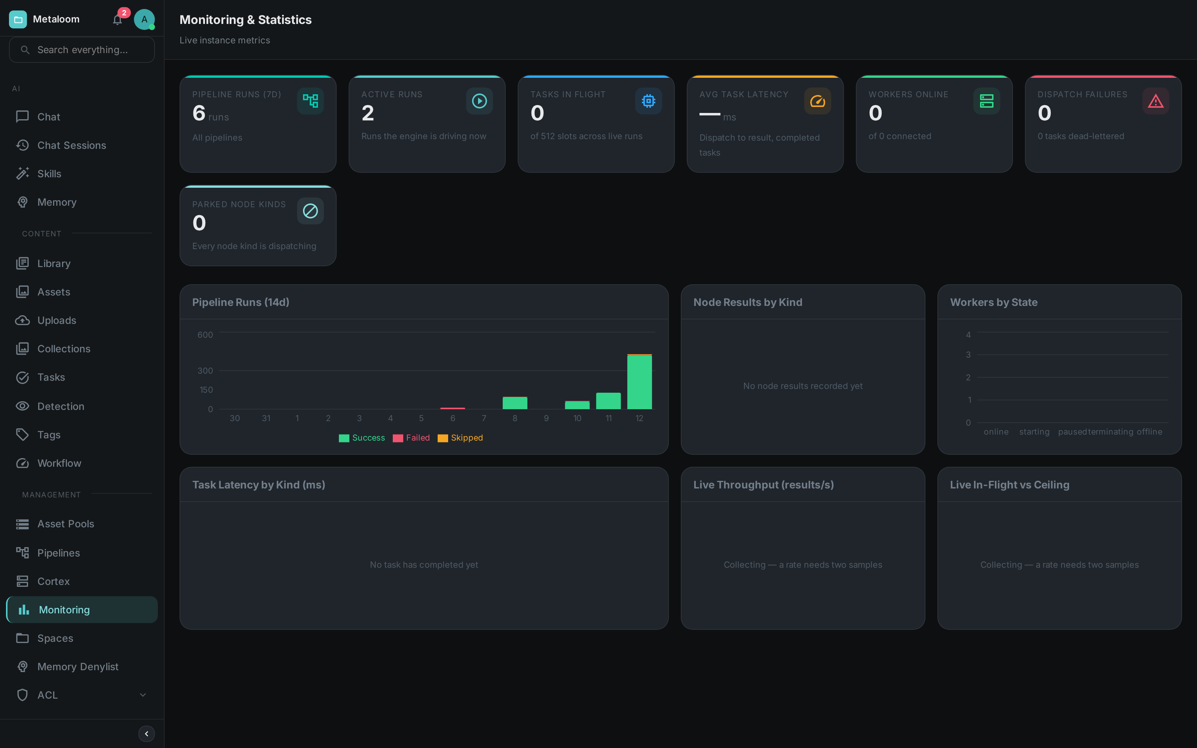Click the tallest bar for day 12
This screenshot has width=1197, height=748.
tap(640, 381)
